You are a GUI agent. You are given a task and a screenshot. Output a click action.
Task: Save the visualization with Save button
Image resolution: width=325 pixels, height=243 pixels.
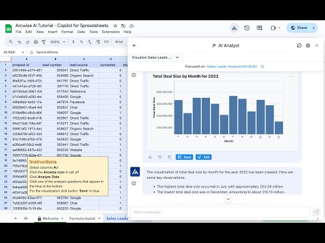click(x=184, y=157)
